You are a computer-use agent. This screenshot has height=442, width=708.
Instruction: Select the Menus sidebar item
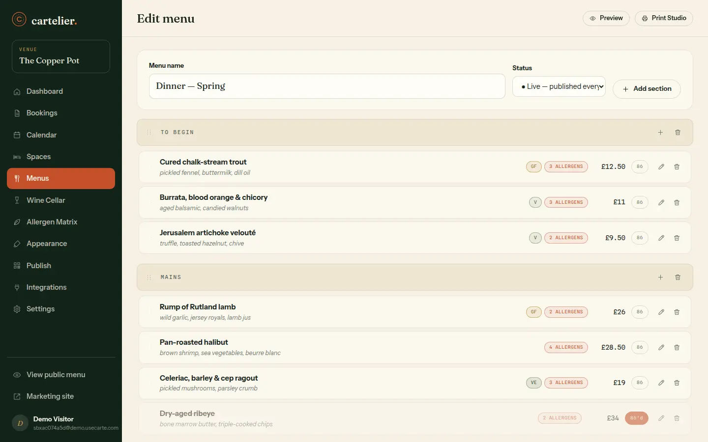(x=61, y=178)
